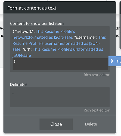Place cursor after the comma in Delimiter field
Viewport: 121px width, 136px height.
click(14, 94)
